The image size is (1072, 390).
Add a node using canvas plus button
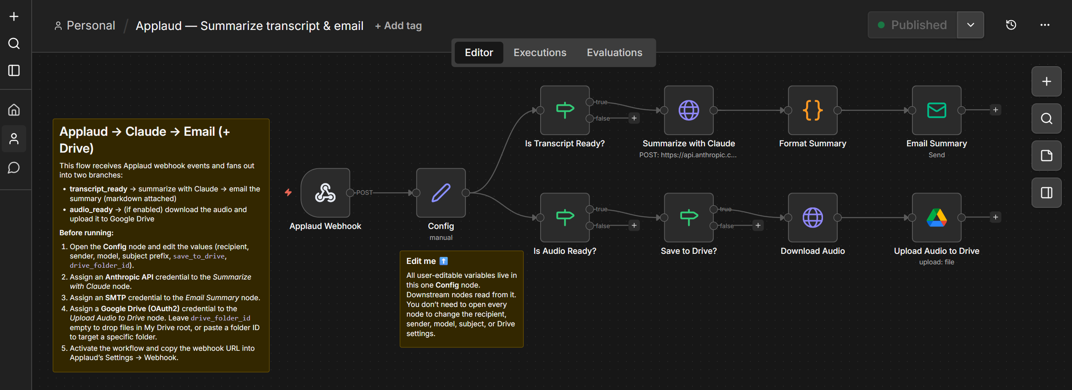1047,81
